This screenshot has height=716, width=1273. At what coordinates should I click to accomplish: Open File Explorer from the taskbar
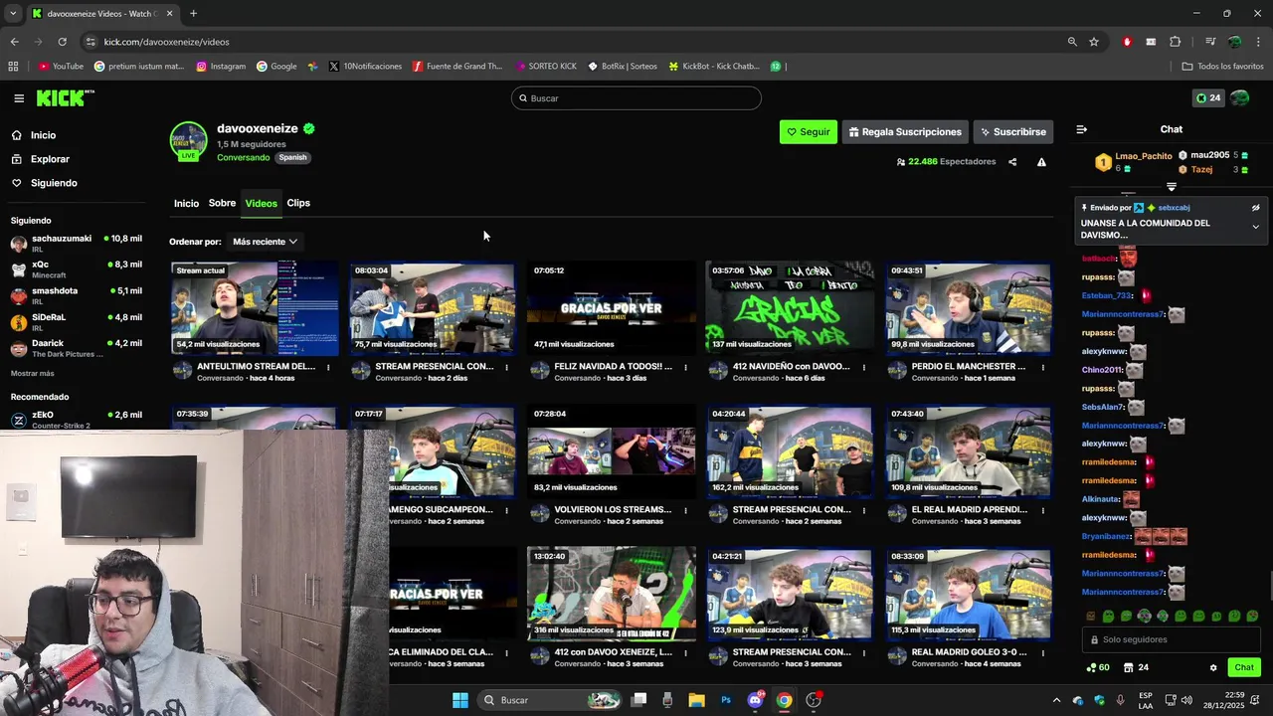[x=696, y=700]
